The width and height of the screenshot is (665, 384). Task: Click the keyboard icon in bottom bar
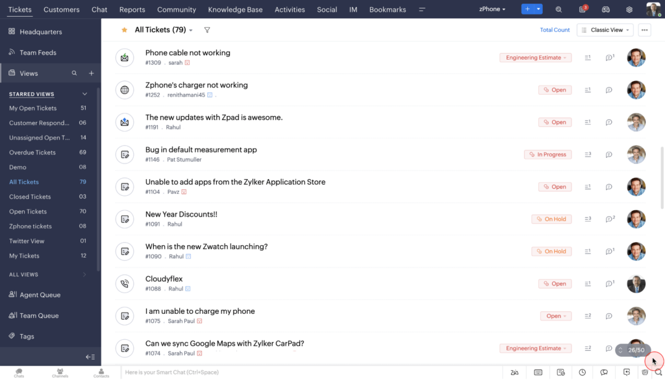pyautogui.click(x=538, y=372)
